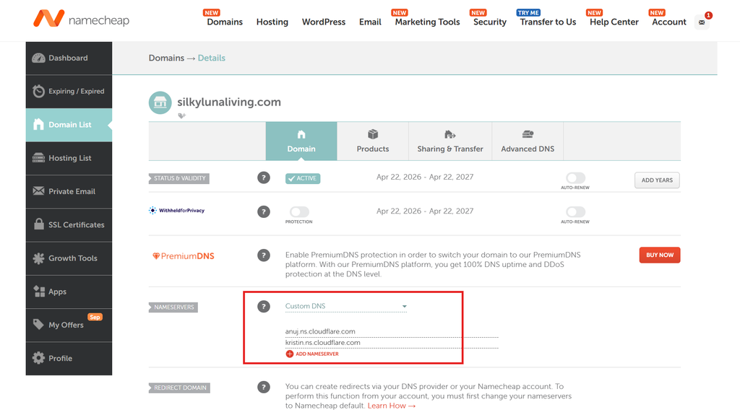Select the Domain tab

[301, 141]
